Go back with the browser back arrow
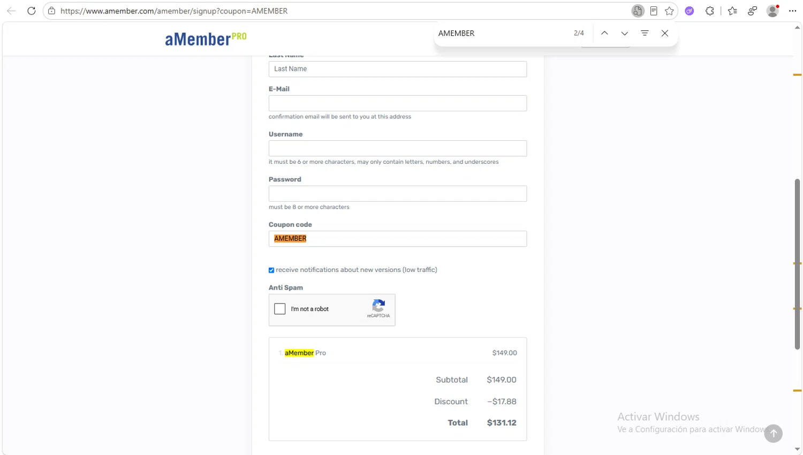Viewport: 803px width, 455px height. [11, 11]
